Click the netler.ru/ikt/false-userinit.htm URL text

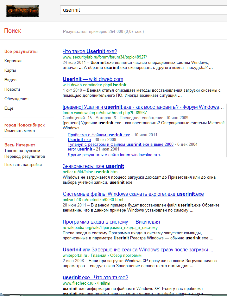click(90, 172)
